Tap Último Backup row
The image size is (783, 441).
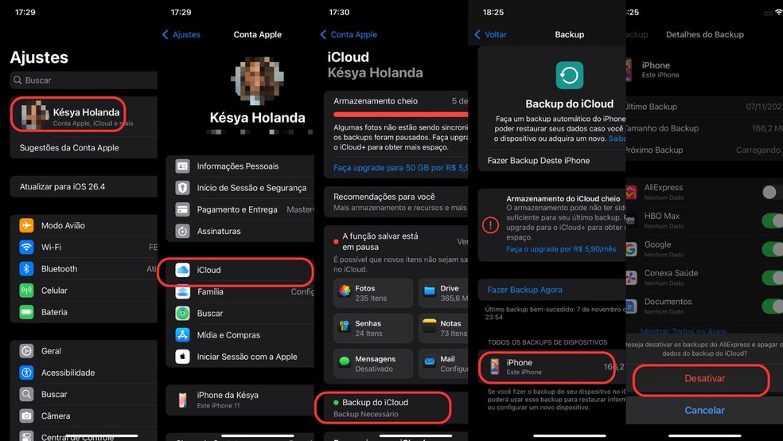(x=704, y=107)
